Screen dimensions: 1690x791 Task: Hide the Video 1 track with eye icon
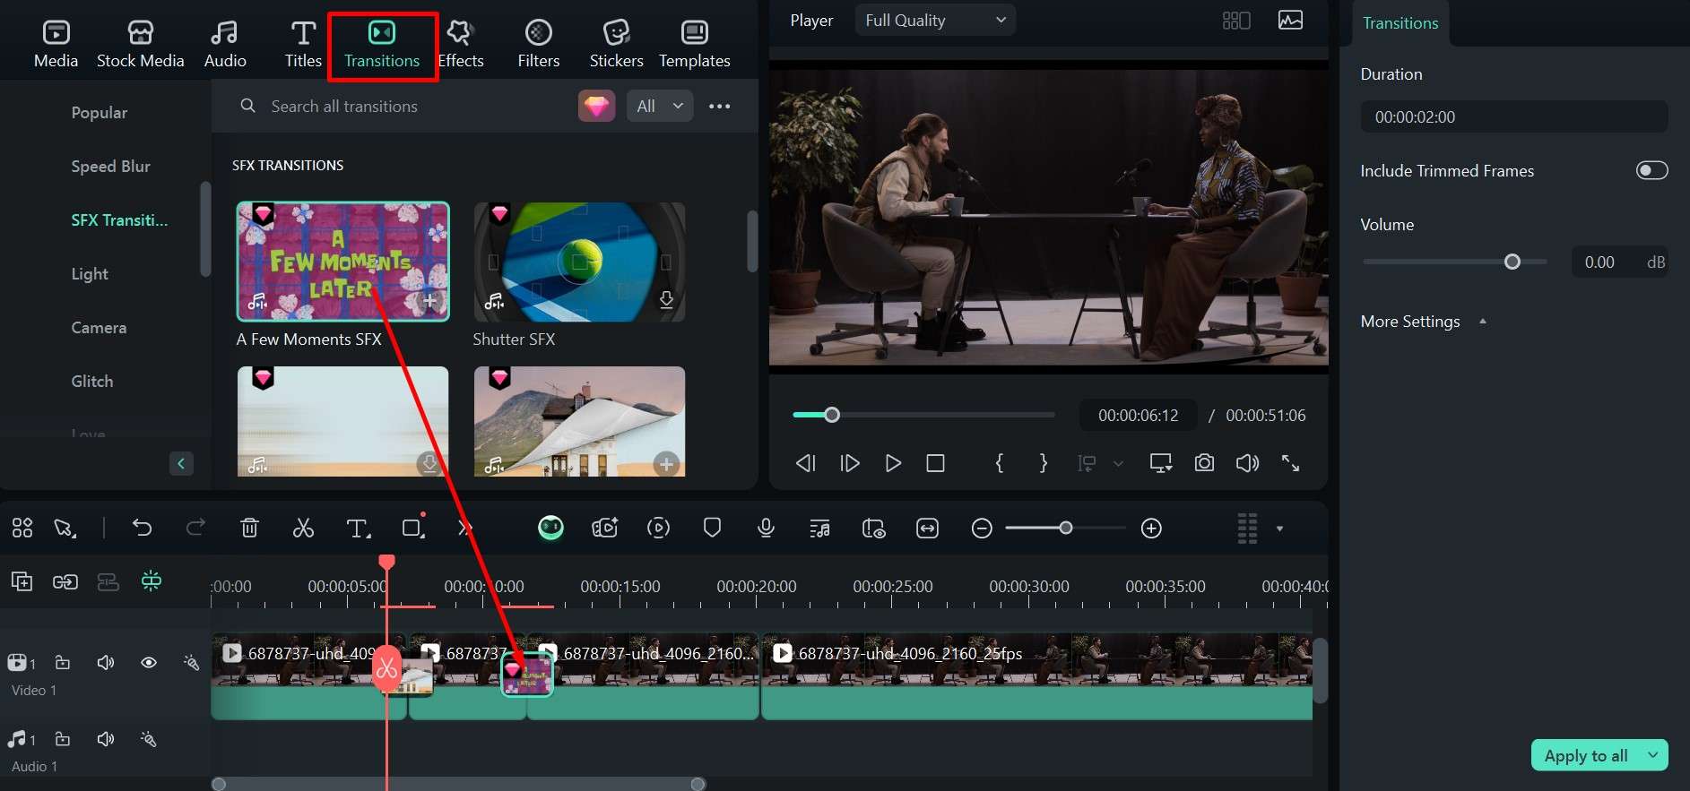[x=149, y=663]
